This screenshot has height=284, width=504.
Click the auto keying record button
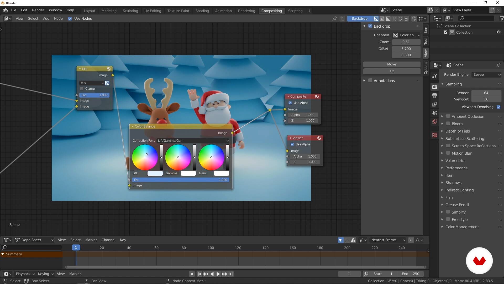pyautogui.click(x=192, y=274)
